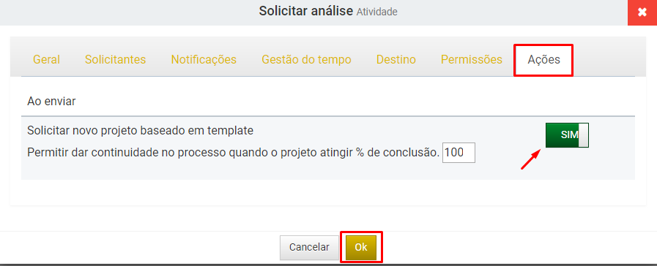
Task: Close the dialog with the red X
Action: click(642, 12)
